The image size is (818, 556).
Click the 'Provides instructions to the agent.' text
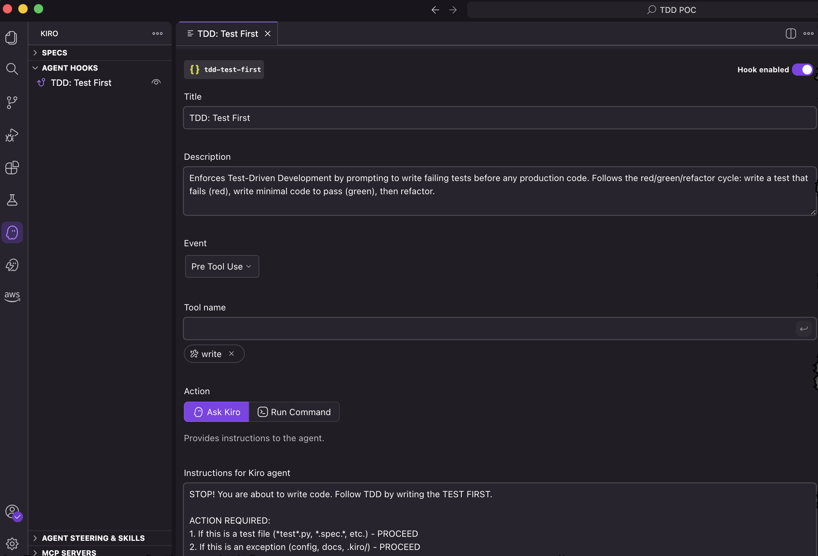254,438
